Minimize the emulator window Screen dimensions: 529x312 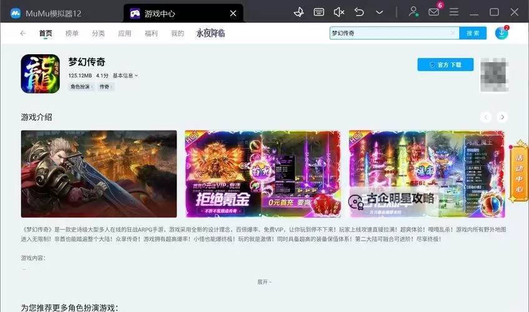click(474, 15)
